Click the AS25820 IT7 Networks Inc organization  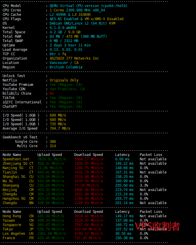coord(74,58)
